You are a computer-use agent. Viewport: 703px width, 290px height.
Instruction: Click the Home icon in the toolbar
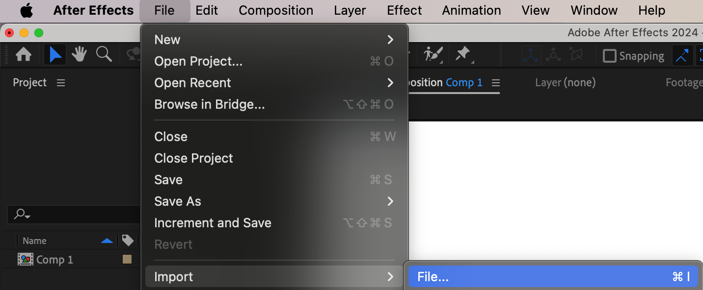(24, 55)
